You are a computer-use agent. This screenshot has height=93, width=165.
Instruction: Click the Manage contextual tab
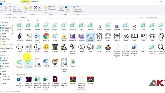point(25,1)
